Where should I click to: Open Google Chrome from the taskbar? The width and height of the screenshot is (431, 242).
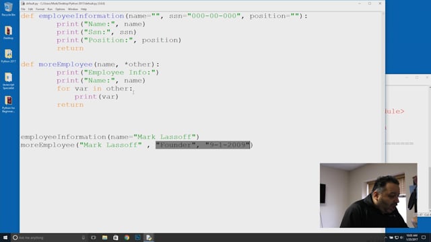[127, 237]
